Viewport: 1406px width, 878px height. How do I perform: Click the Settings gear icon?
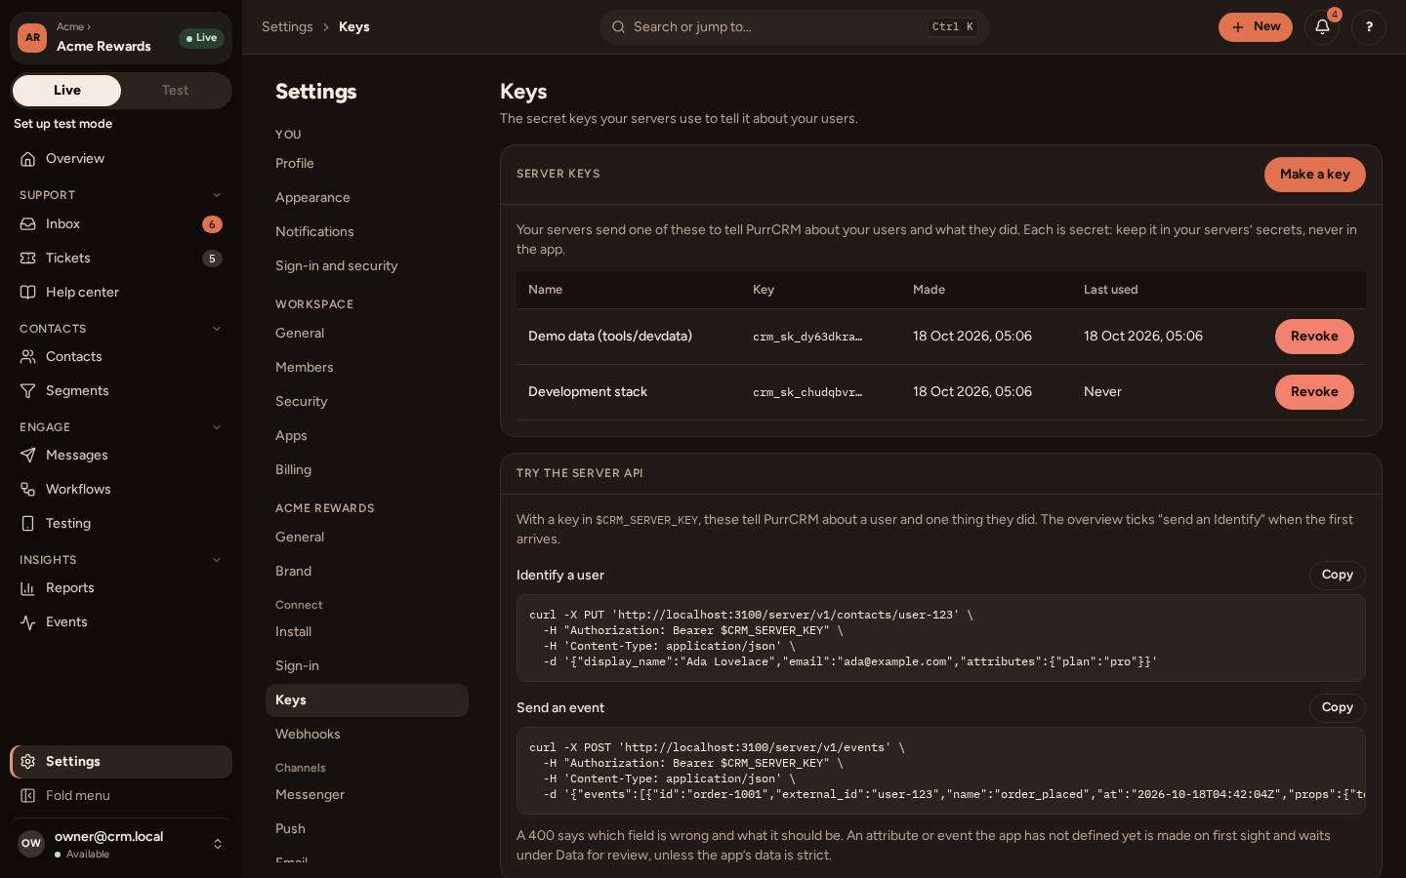[x=28, y=762]
